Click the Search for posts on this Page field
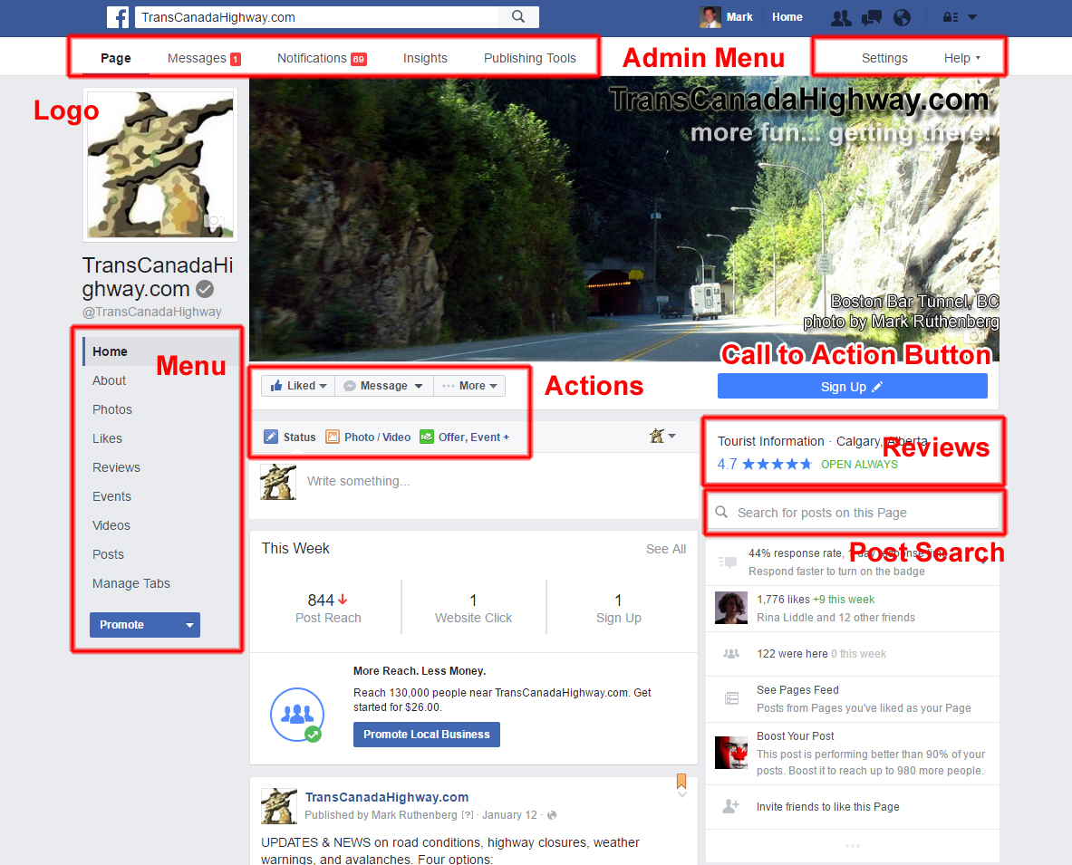This screenshot has width=1072, height=865. (854, 513)
